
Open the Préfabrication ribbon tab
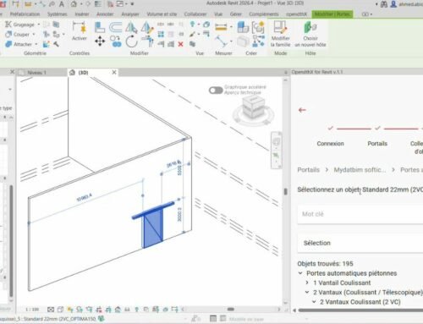pyautogui.click(x=25, y=14)
